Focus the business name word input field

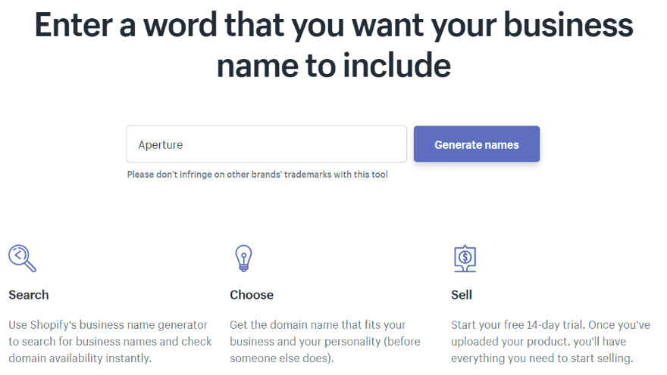pyautogui.click(x=266, y=144)
